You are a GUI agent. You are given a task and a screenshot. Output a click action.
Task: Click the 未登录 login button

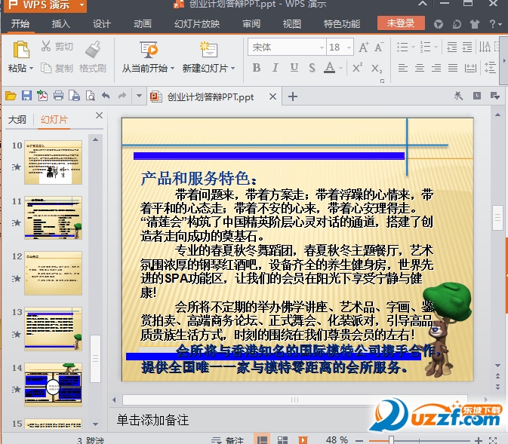point(401,23)
